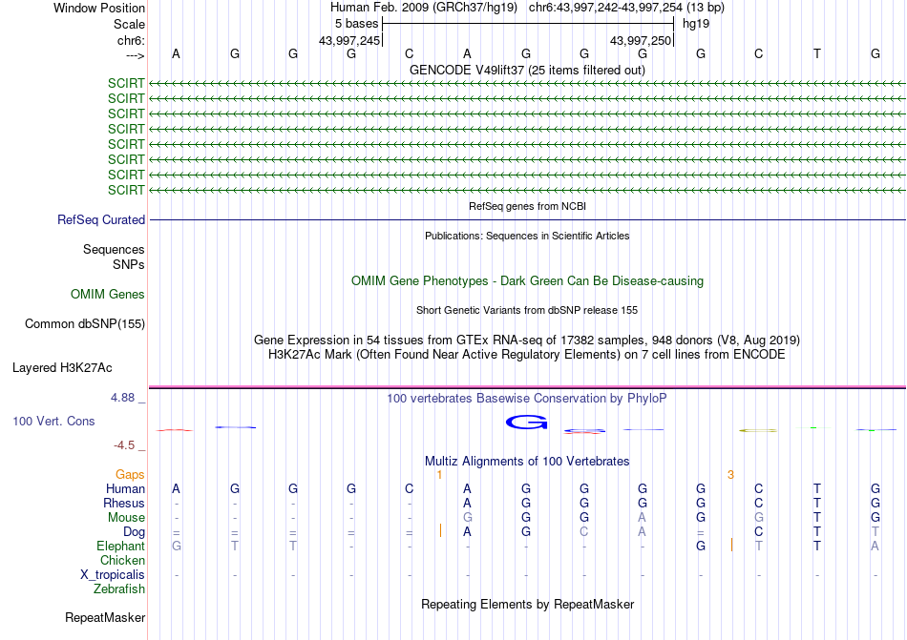
Task: Click the ---> strand direction arrow label
Action: (x=136, y=55)
